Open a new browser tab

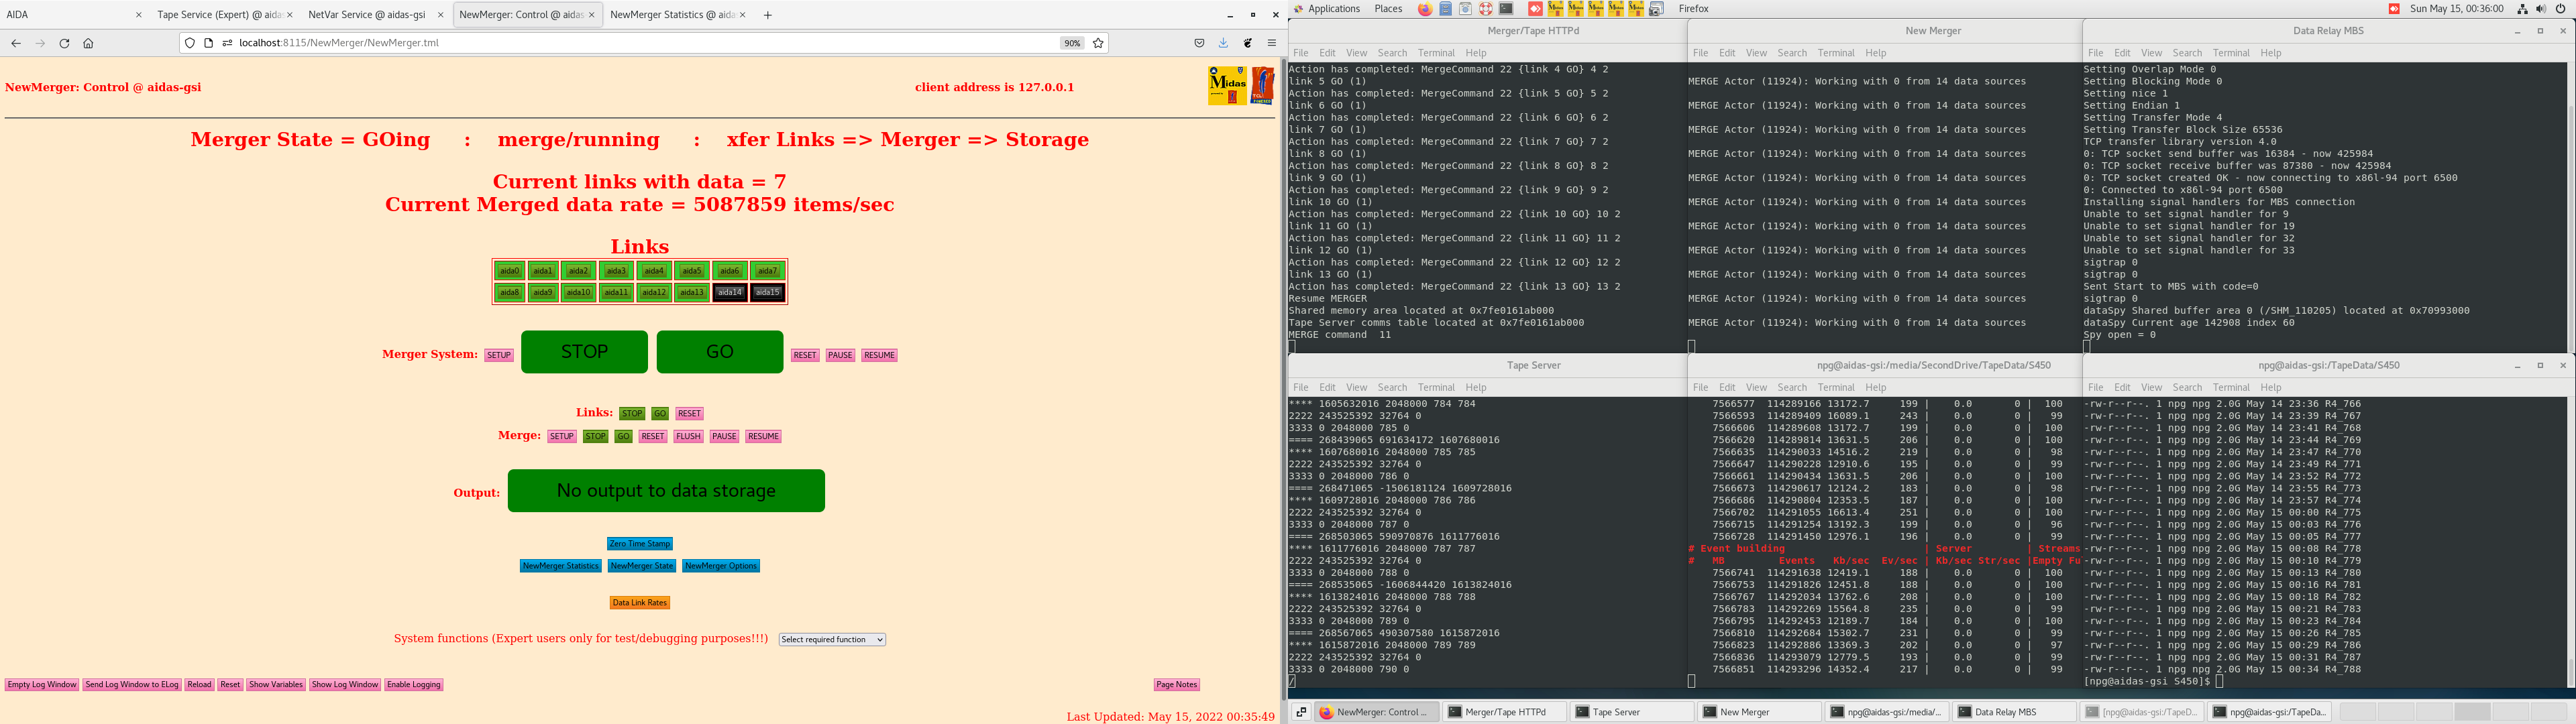(x=768, y=15)
